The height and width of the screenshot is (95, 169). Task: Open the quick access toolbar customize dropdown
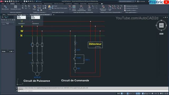[x=35, y=1]
